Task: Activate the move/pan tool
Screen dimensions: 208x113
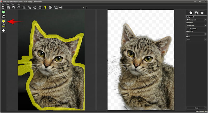Action: coord(3,31)
